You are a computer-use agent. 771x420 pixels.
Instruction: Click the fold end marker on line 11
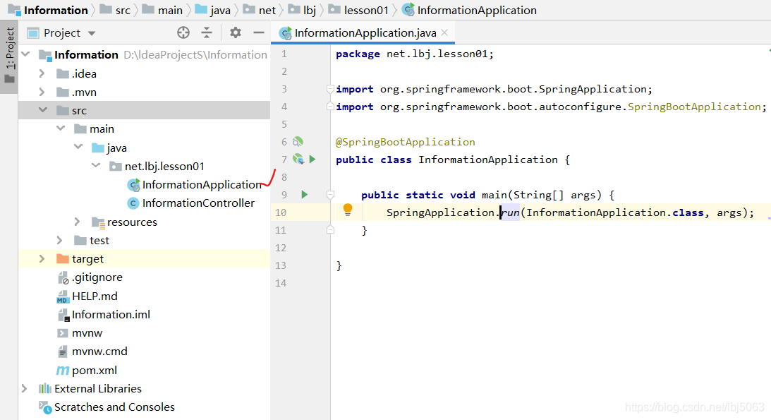click(330, 229)
